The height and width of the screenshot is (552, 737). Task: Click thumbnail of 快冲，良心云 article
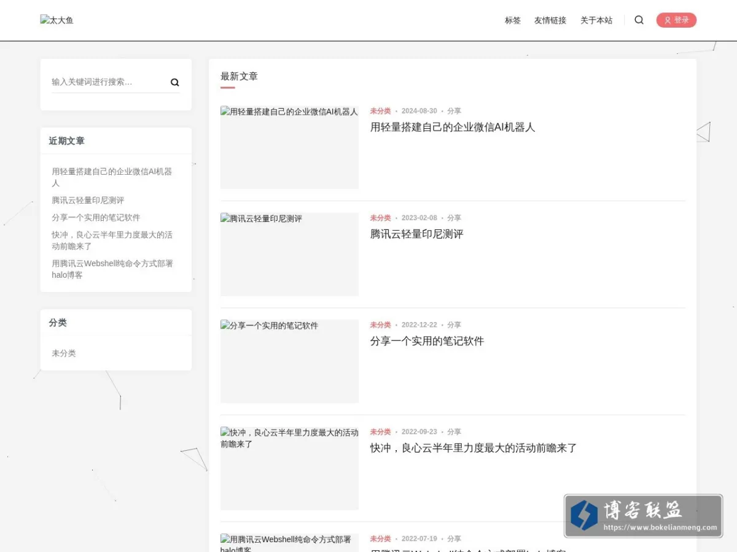tap(289, 469)
